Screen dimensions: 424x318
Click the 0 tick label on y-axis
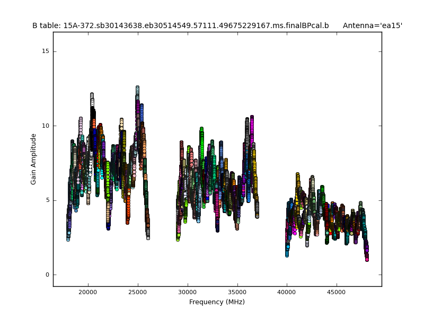47,275
